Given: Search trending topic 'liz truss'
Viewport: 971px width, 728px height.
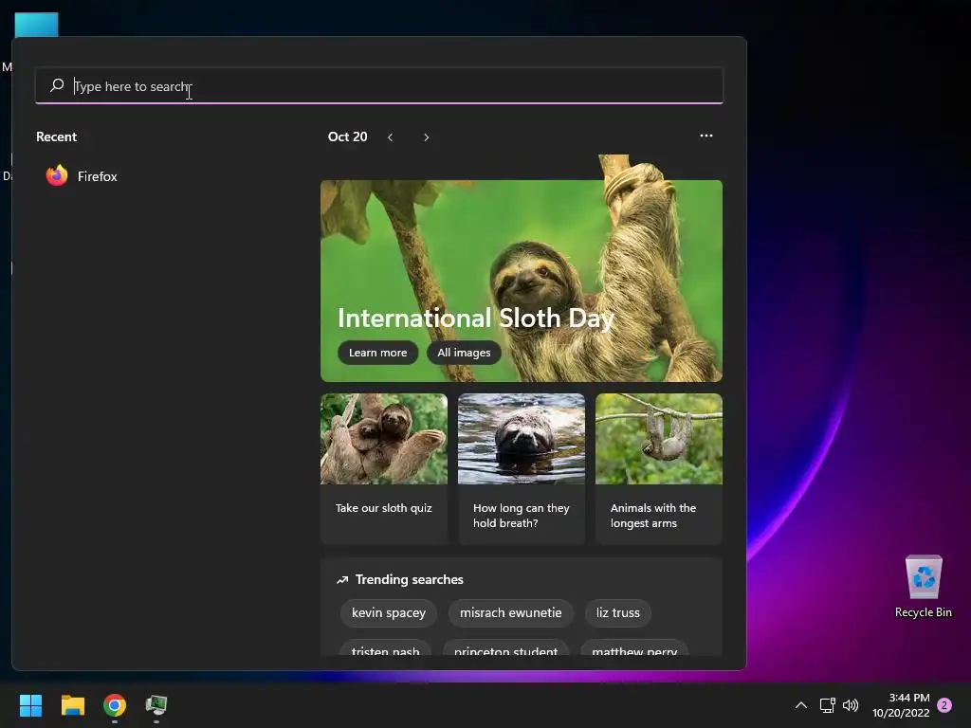Looking at the screenshot, I should pos(618,613).
